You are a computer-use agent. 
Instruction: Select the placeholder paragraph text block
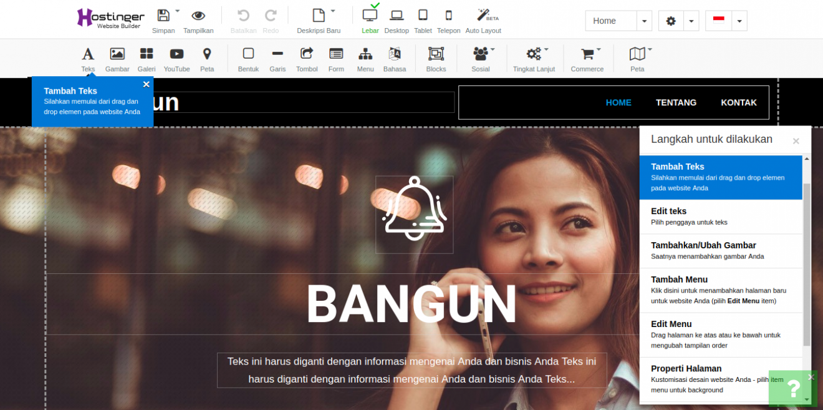[x=412, y=370]
